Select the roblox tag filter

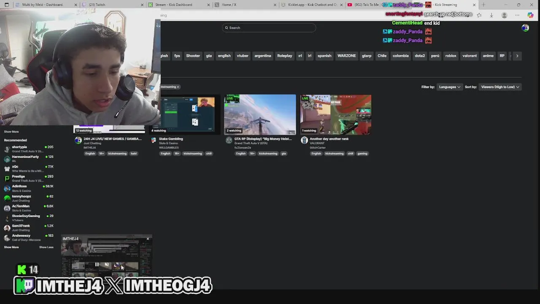(451, 56)
